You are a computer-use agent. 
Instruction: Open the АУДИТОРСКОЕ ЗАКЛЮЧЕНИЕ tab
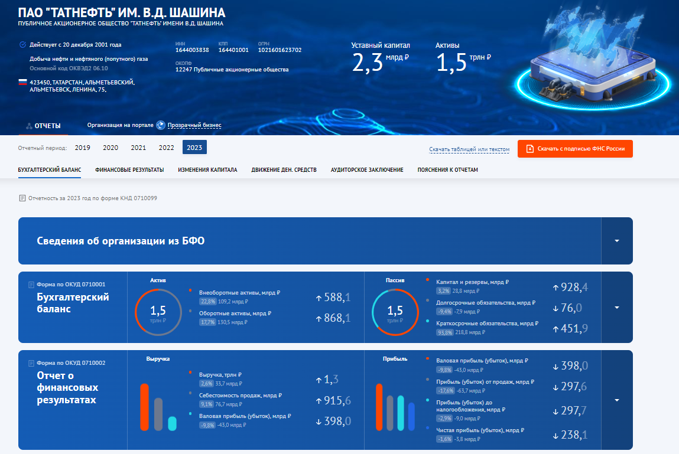pos(367,170)
